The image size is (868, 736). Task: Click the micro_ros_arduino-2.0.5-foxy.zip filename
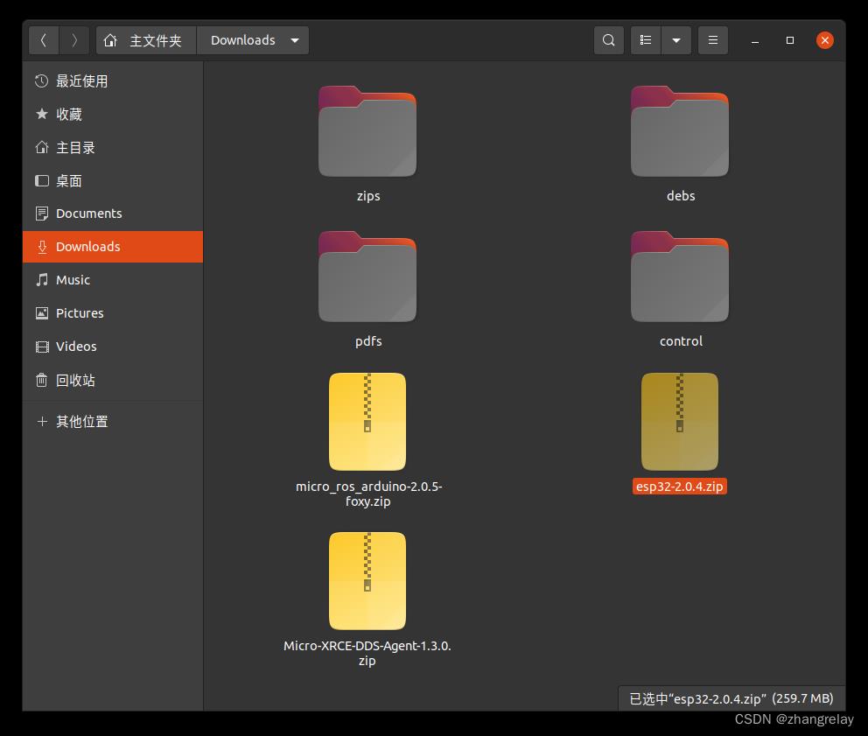coord(368,494)
